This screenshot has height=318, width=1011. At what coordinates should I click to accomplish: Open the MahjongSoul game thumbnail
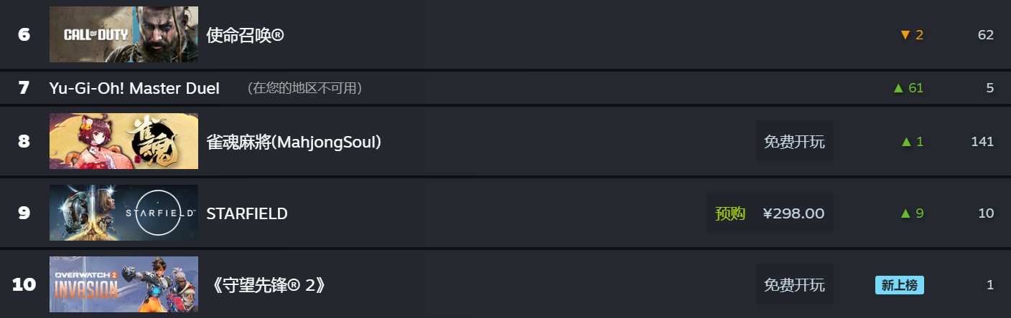coord(124,141)
